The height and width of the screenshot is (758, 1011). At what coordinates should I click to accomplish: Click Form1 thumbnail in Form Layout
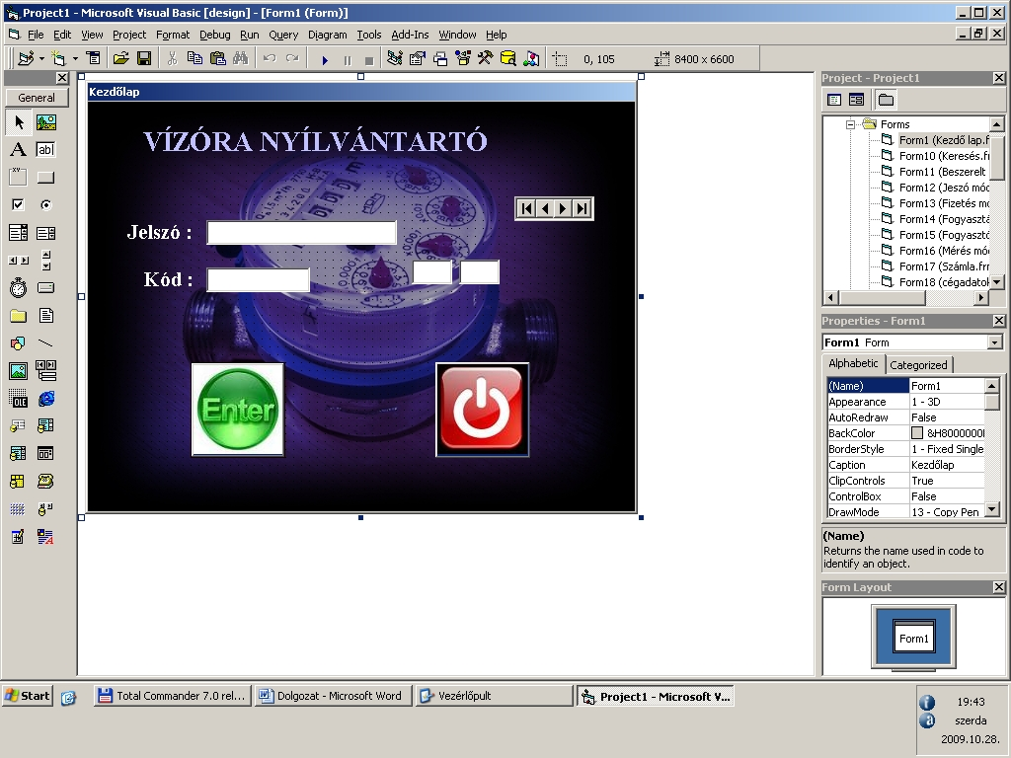click(x=913, y=636)
